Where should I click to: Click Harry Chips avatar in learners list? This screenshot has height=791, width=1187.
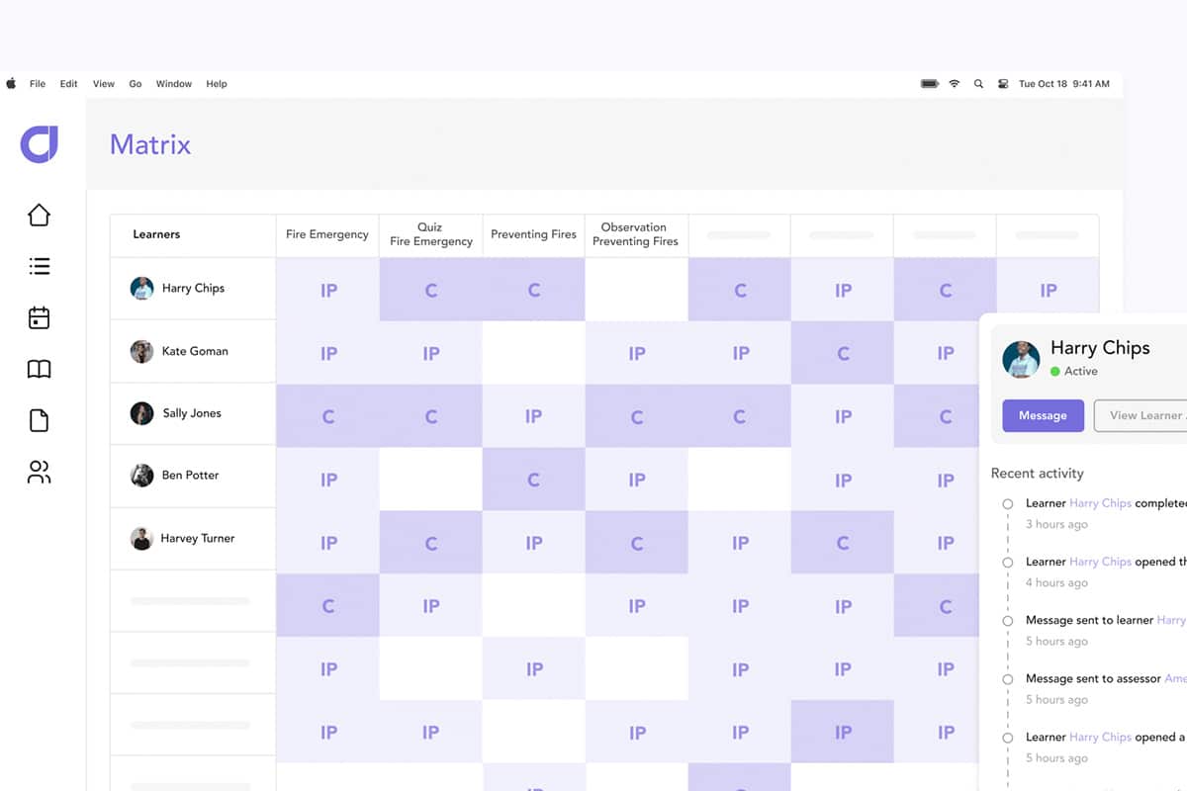click(x=141, y=288)
